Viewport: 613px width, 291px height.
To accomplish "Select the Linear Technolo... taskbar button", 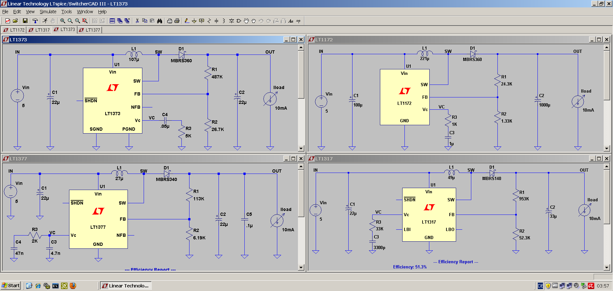I will tap(126, 286).
